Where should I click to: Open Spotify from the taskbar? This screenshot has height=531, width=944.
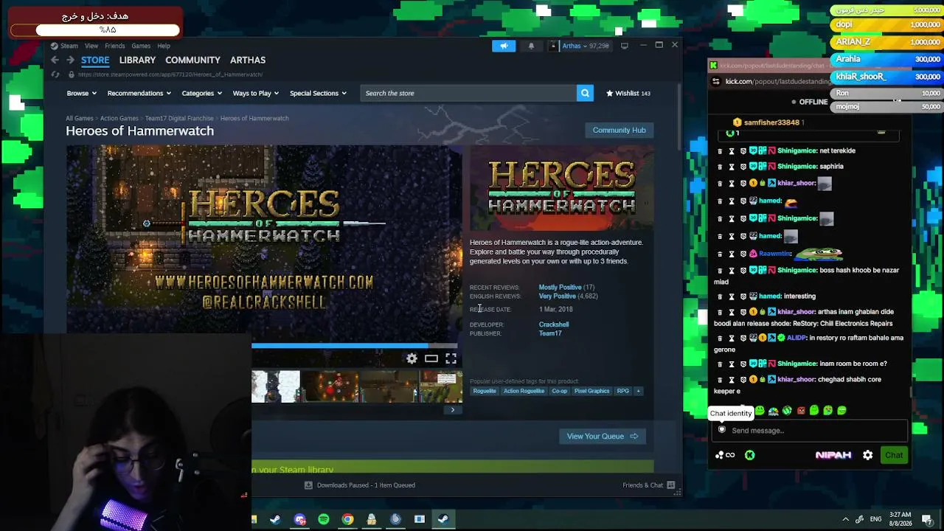click(x=324, y=519)
